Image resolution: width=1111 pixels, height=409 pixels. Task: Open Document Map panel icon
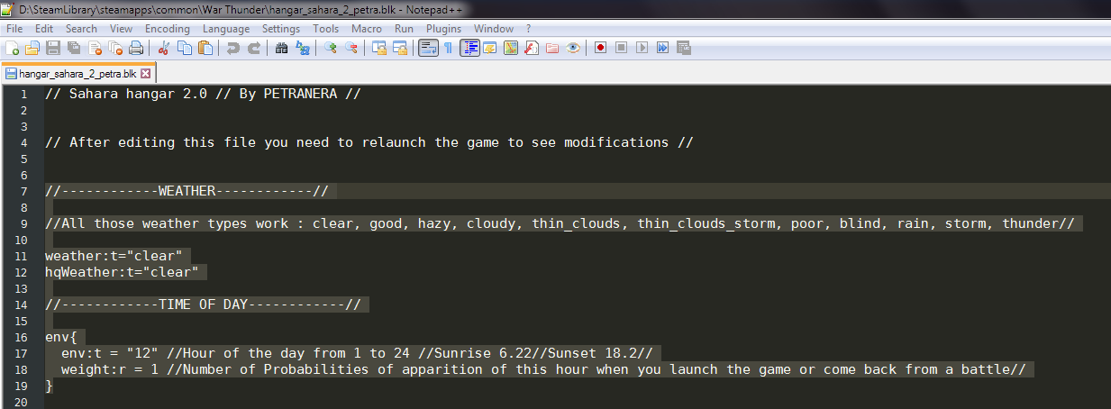tap(511, 48)
